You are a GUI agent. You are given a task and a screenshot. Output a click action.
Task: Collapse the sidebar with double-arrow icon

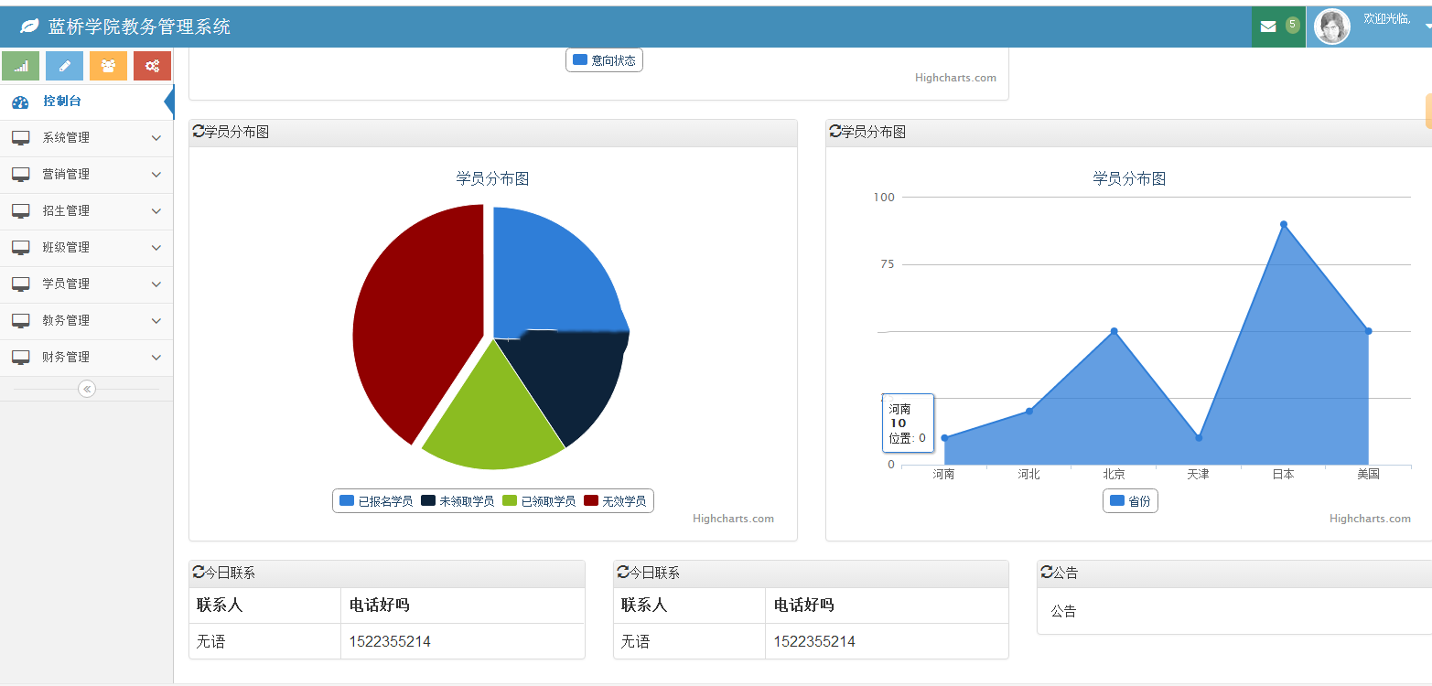(x=87, y=389)
